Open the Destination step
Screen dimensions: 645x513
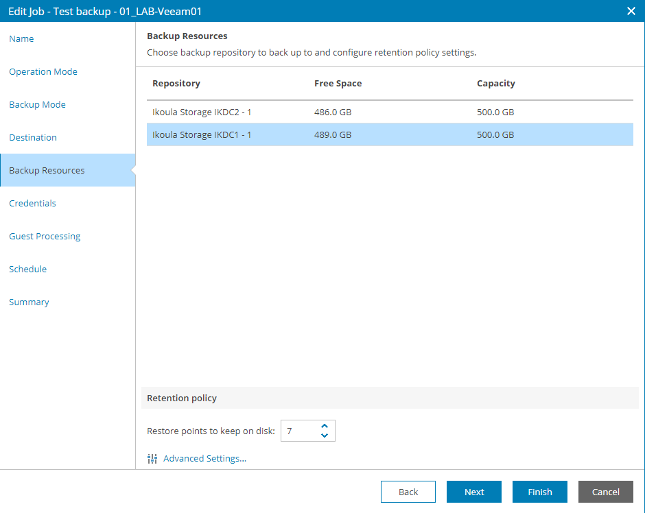(x=33, y=137)
